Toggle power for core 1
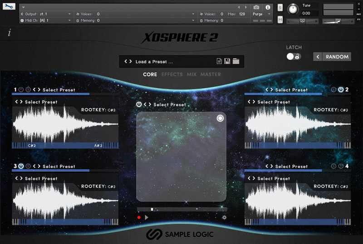363x244 pixels. tap(21, 90)
